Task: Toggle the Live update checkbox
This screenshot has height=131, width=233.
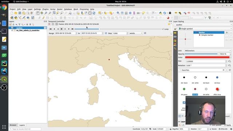Action: (211, 125)
